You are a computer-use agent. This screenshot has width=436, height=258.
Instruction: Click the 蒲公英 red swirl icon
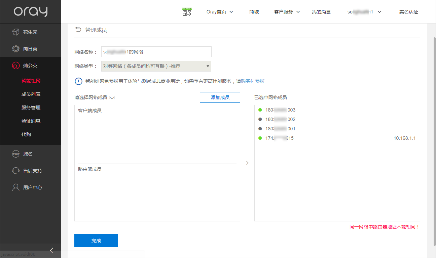pyautogui.click(x=15, y=66)
